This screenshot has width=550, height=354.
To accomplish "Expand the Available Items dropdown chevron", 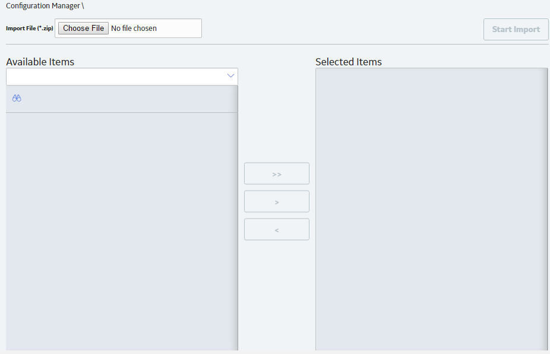I will [230, 76].
